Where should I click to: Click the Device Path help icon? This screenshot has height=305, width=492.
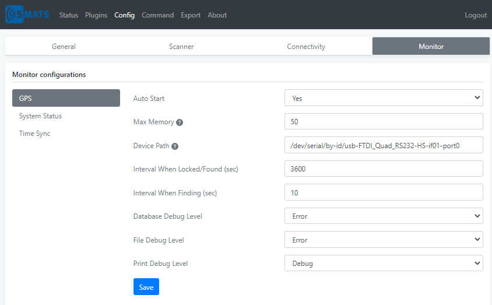tap(175, 146)
